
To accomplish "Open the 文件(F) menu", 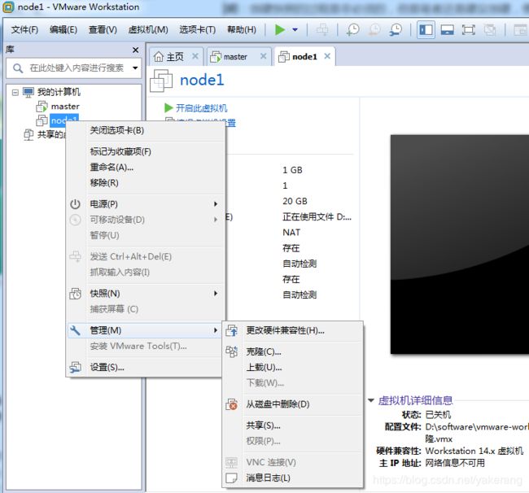I will 24,29.
